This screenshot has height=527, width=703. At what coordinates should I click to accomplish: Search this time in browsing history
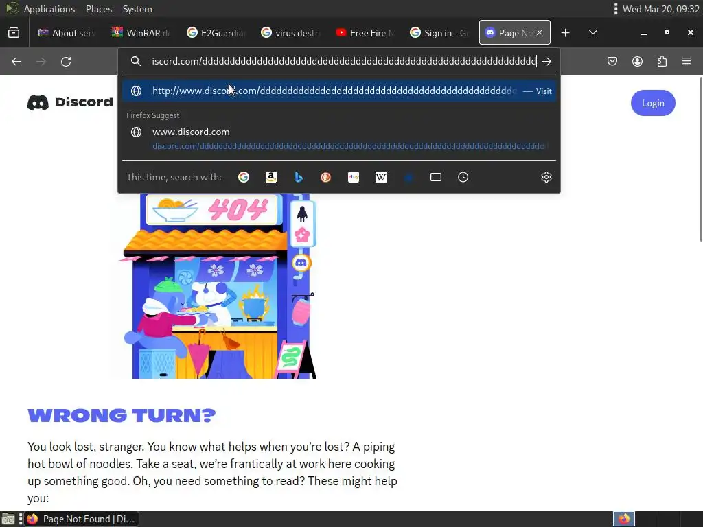(x=463, y=177)
